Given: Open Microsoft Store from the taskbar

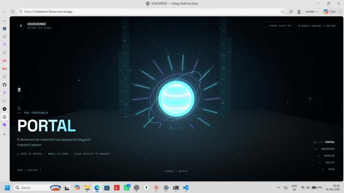Looking at the screenshot, I should 107,188.
